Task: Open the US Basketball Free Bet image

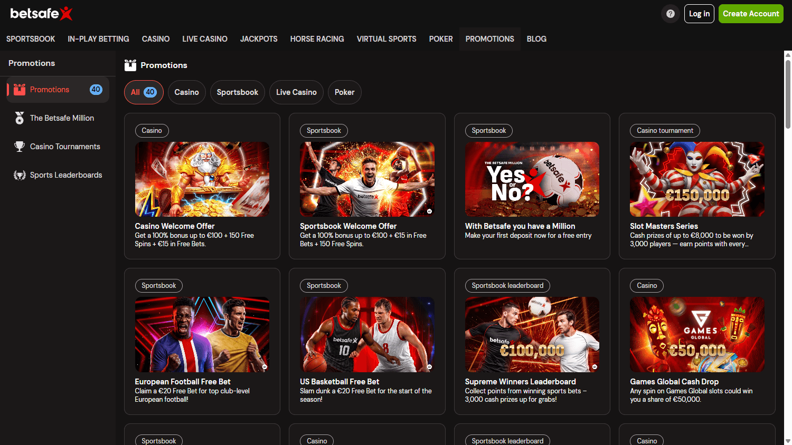Action: (367, 334)
